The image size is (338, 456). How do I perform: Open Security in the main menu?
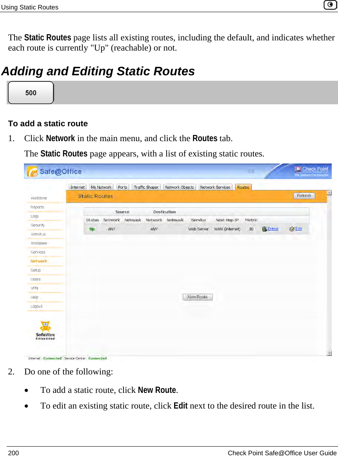pyautogui.click(x=38, y=225)
